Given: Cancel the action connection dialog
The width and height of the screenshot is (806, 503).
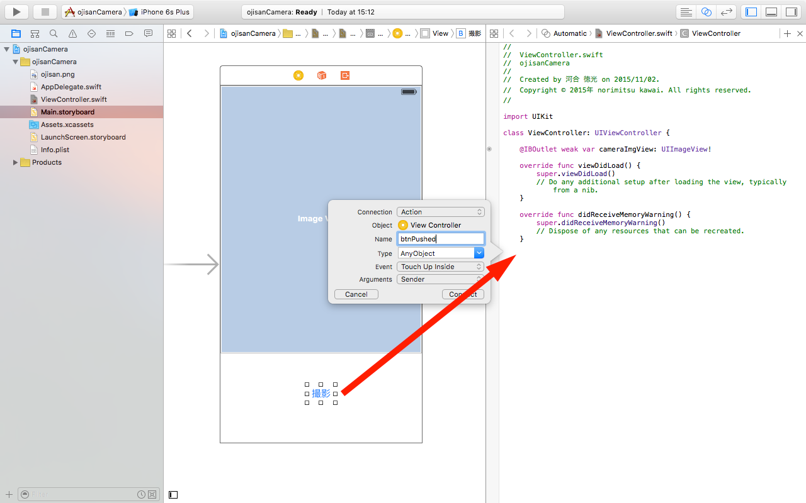Looking at the screenshot, I should pos(356,294).
